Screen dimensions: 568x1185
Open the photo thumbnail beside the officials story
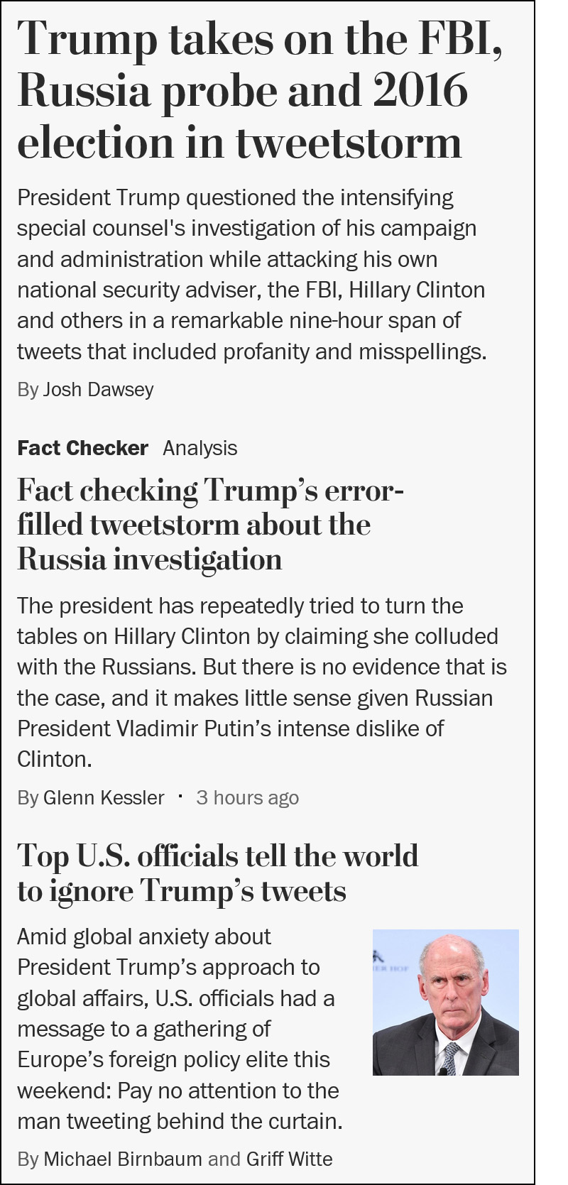(446, 1002)
